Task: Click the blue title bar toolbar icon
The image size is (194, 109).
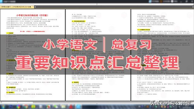Action: (150, 1)
